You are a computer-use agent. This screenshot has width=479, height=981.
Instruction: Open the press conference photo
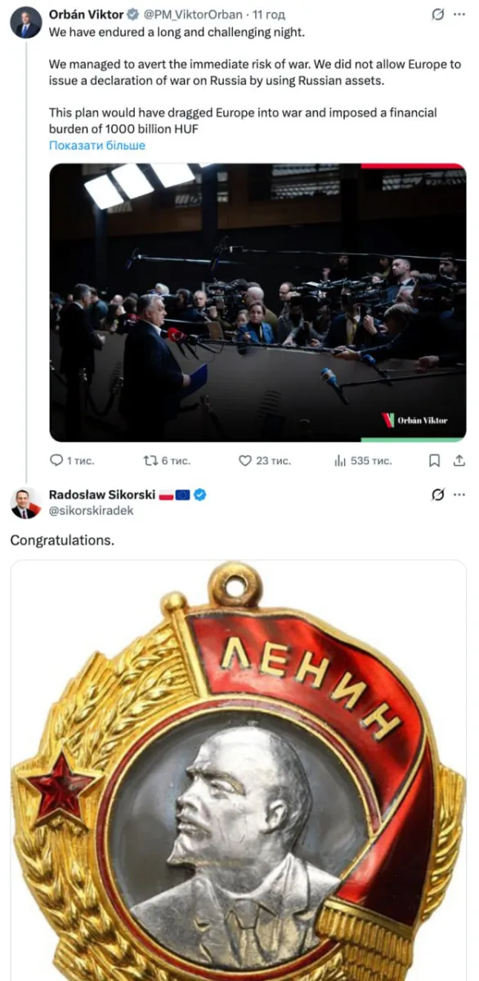[x=257, y=302]
